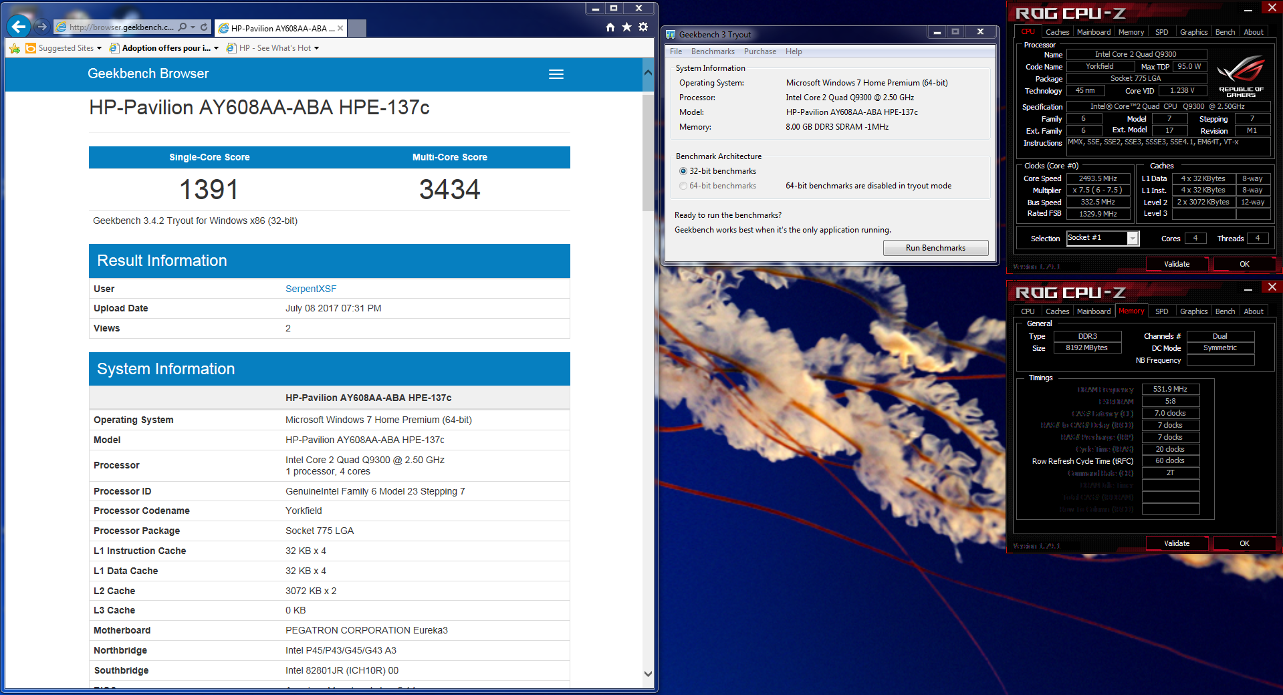Add to favorites bar star icon
This screenshot has width=1283, height=695.
(15, 48)
